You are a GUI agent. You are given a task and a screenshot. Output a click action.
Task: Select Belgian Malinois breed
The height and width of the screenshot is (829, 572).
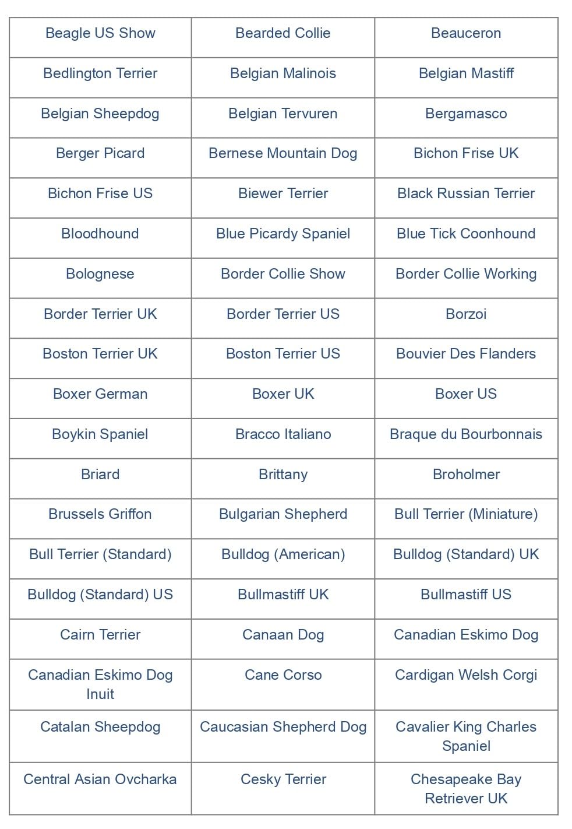(x=283, y=73)
